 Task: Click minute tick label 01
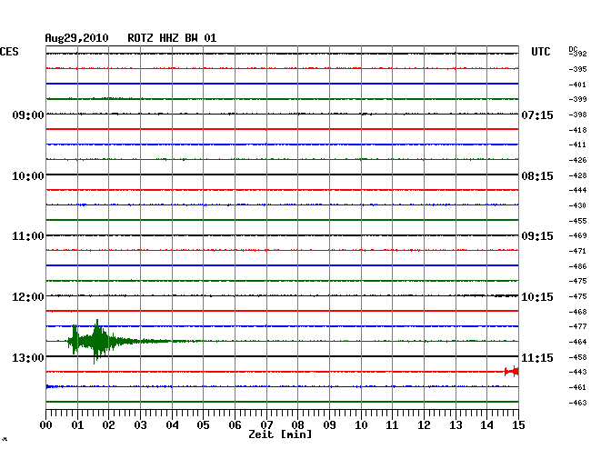click(x=77, y=425)
